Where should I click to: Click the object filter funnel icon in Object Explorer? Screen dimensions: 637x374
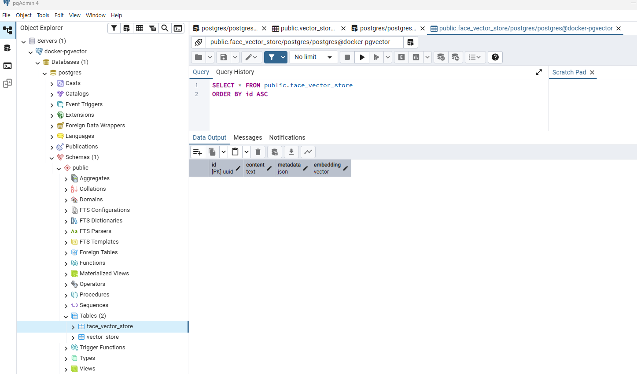point(114,28)
